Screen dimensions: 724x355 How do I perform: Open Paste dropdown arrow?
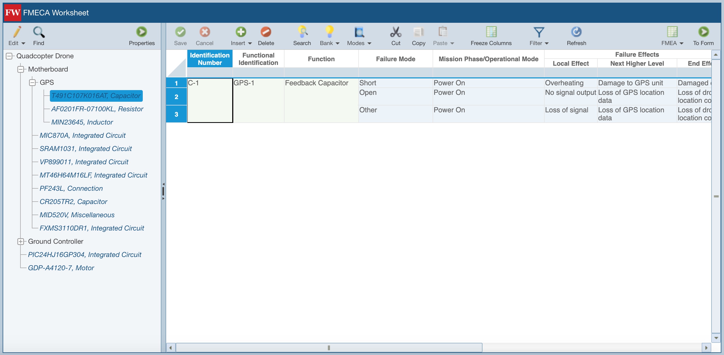[x=452, y=43]
